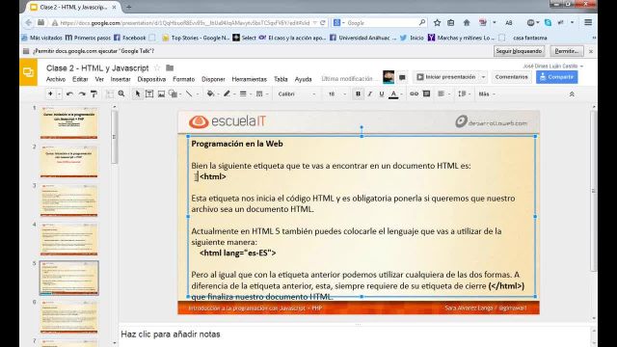
Task: Click the browser home icon
Action: click(x=467, y=23)
